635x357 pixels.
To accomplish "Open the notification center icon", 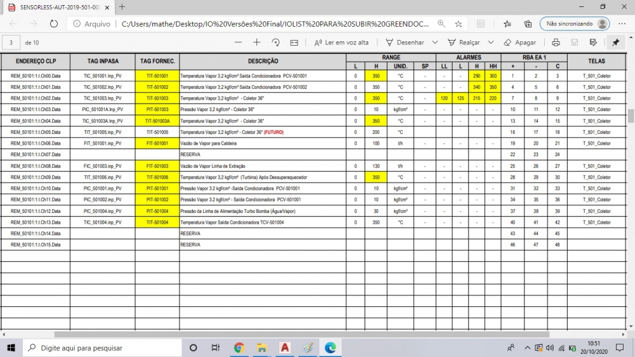I will point(620,347).
